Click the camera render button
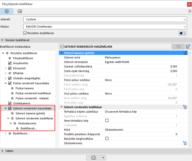The width and height of the screenshot is (192, 161). 94,158
